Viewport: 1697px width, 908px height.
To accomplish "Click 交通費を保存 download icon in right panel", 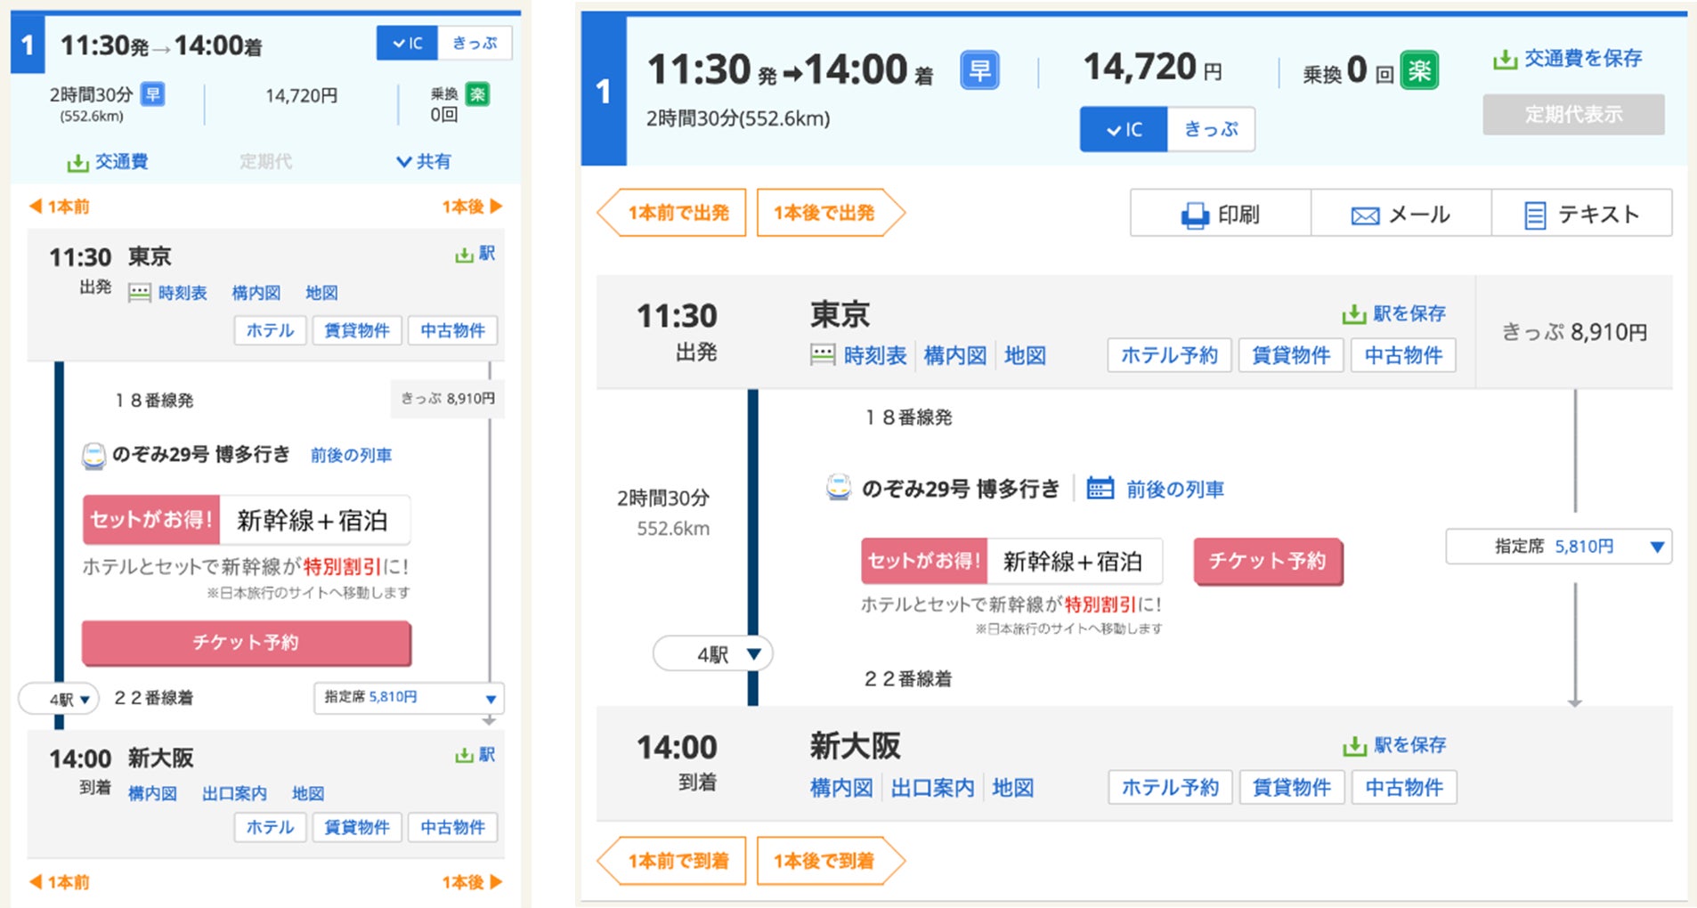I will 1505,60.
